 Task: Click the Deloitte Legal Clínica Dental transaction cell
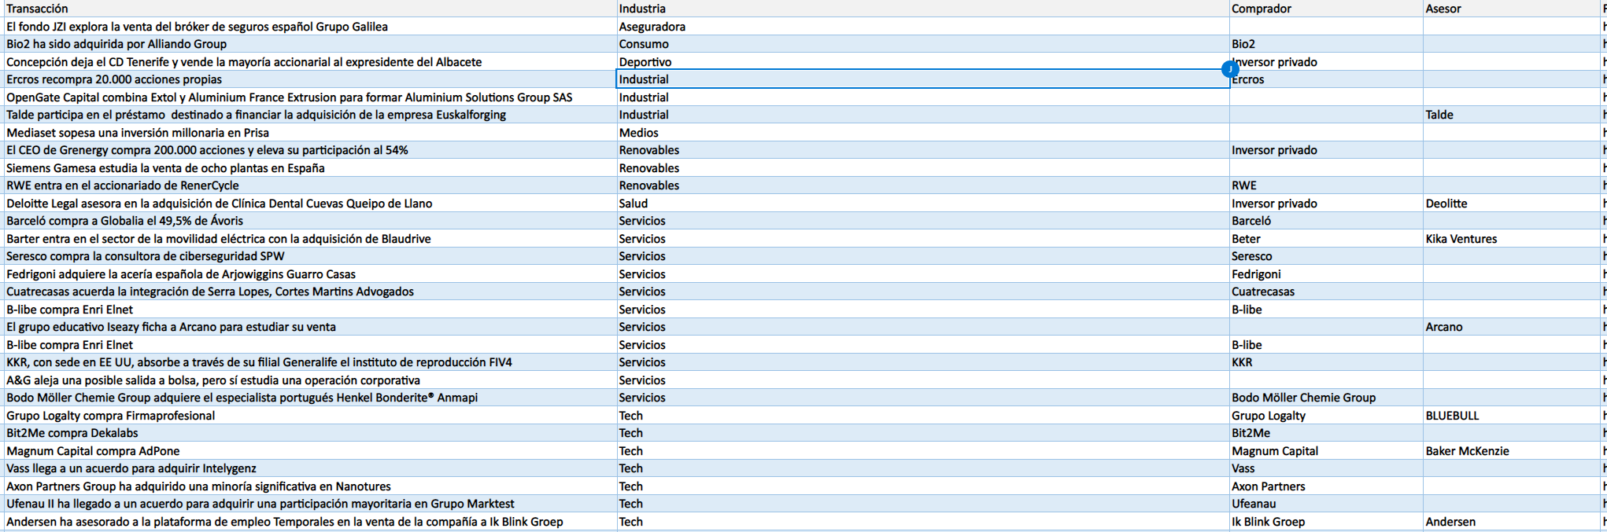(310, 204)
